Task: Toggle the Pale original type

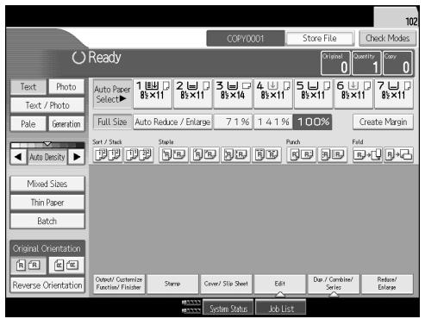Action: (28, 124)
